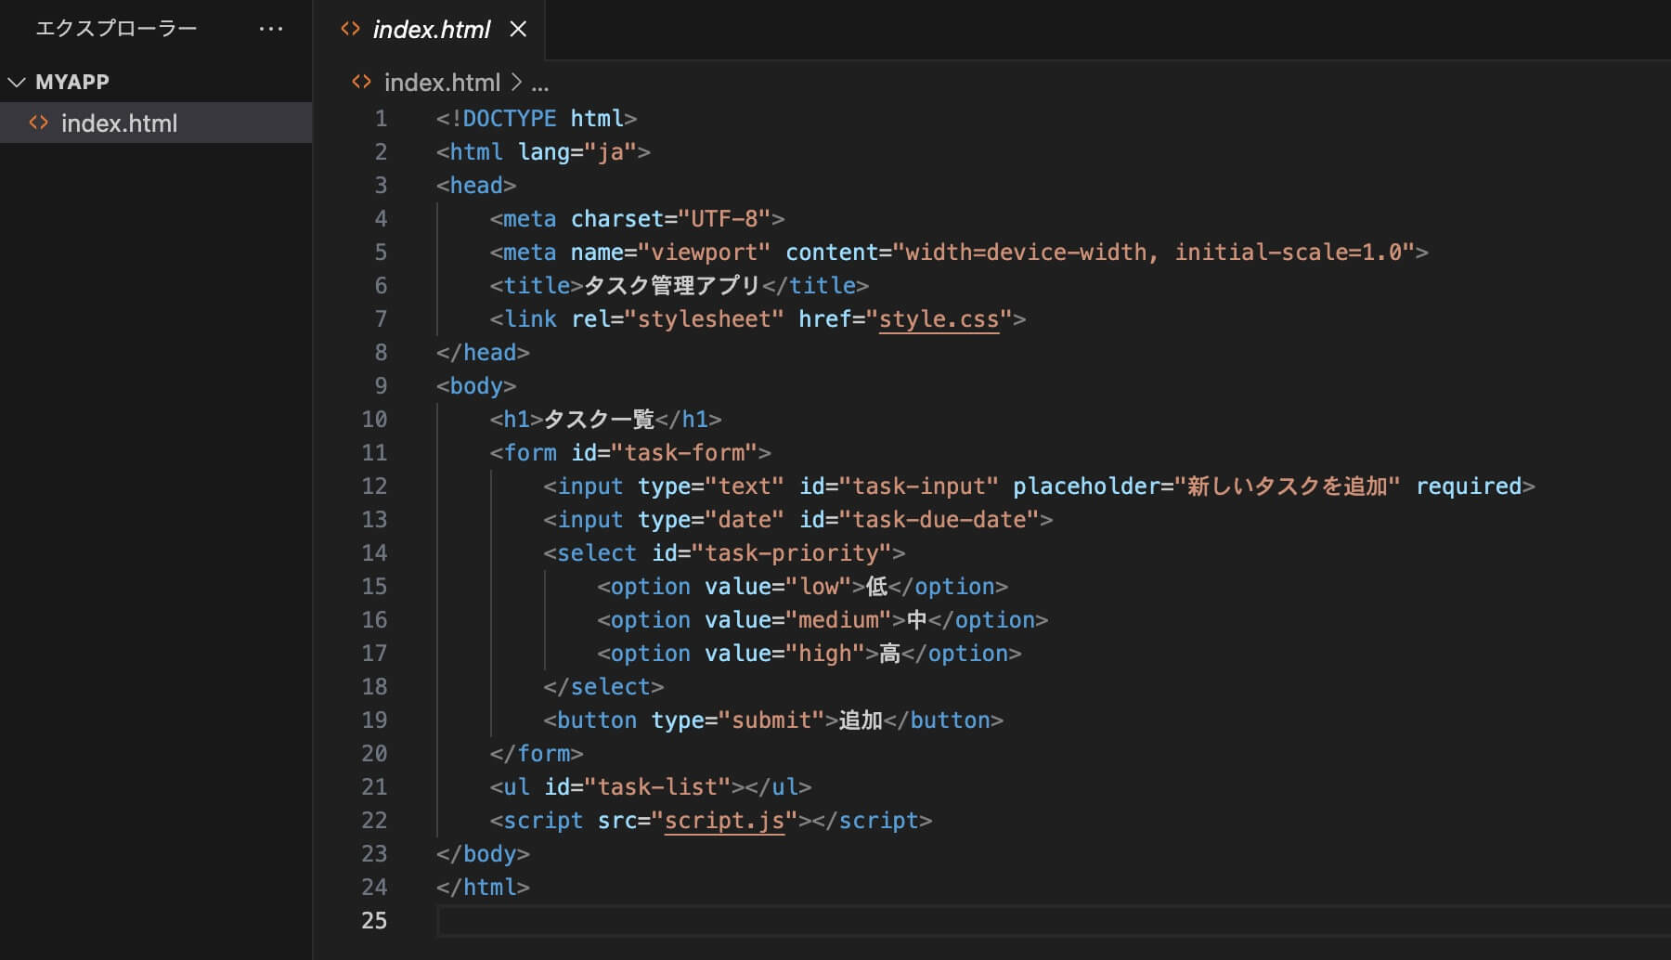Open the script.js link on line 22

(x=724, y=821)
